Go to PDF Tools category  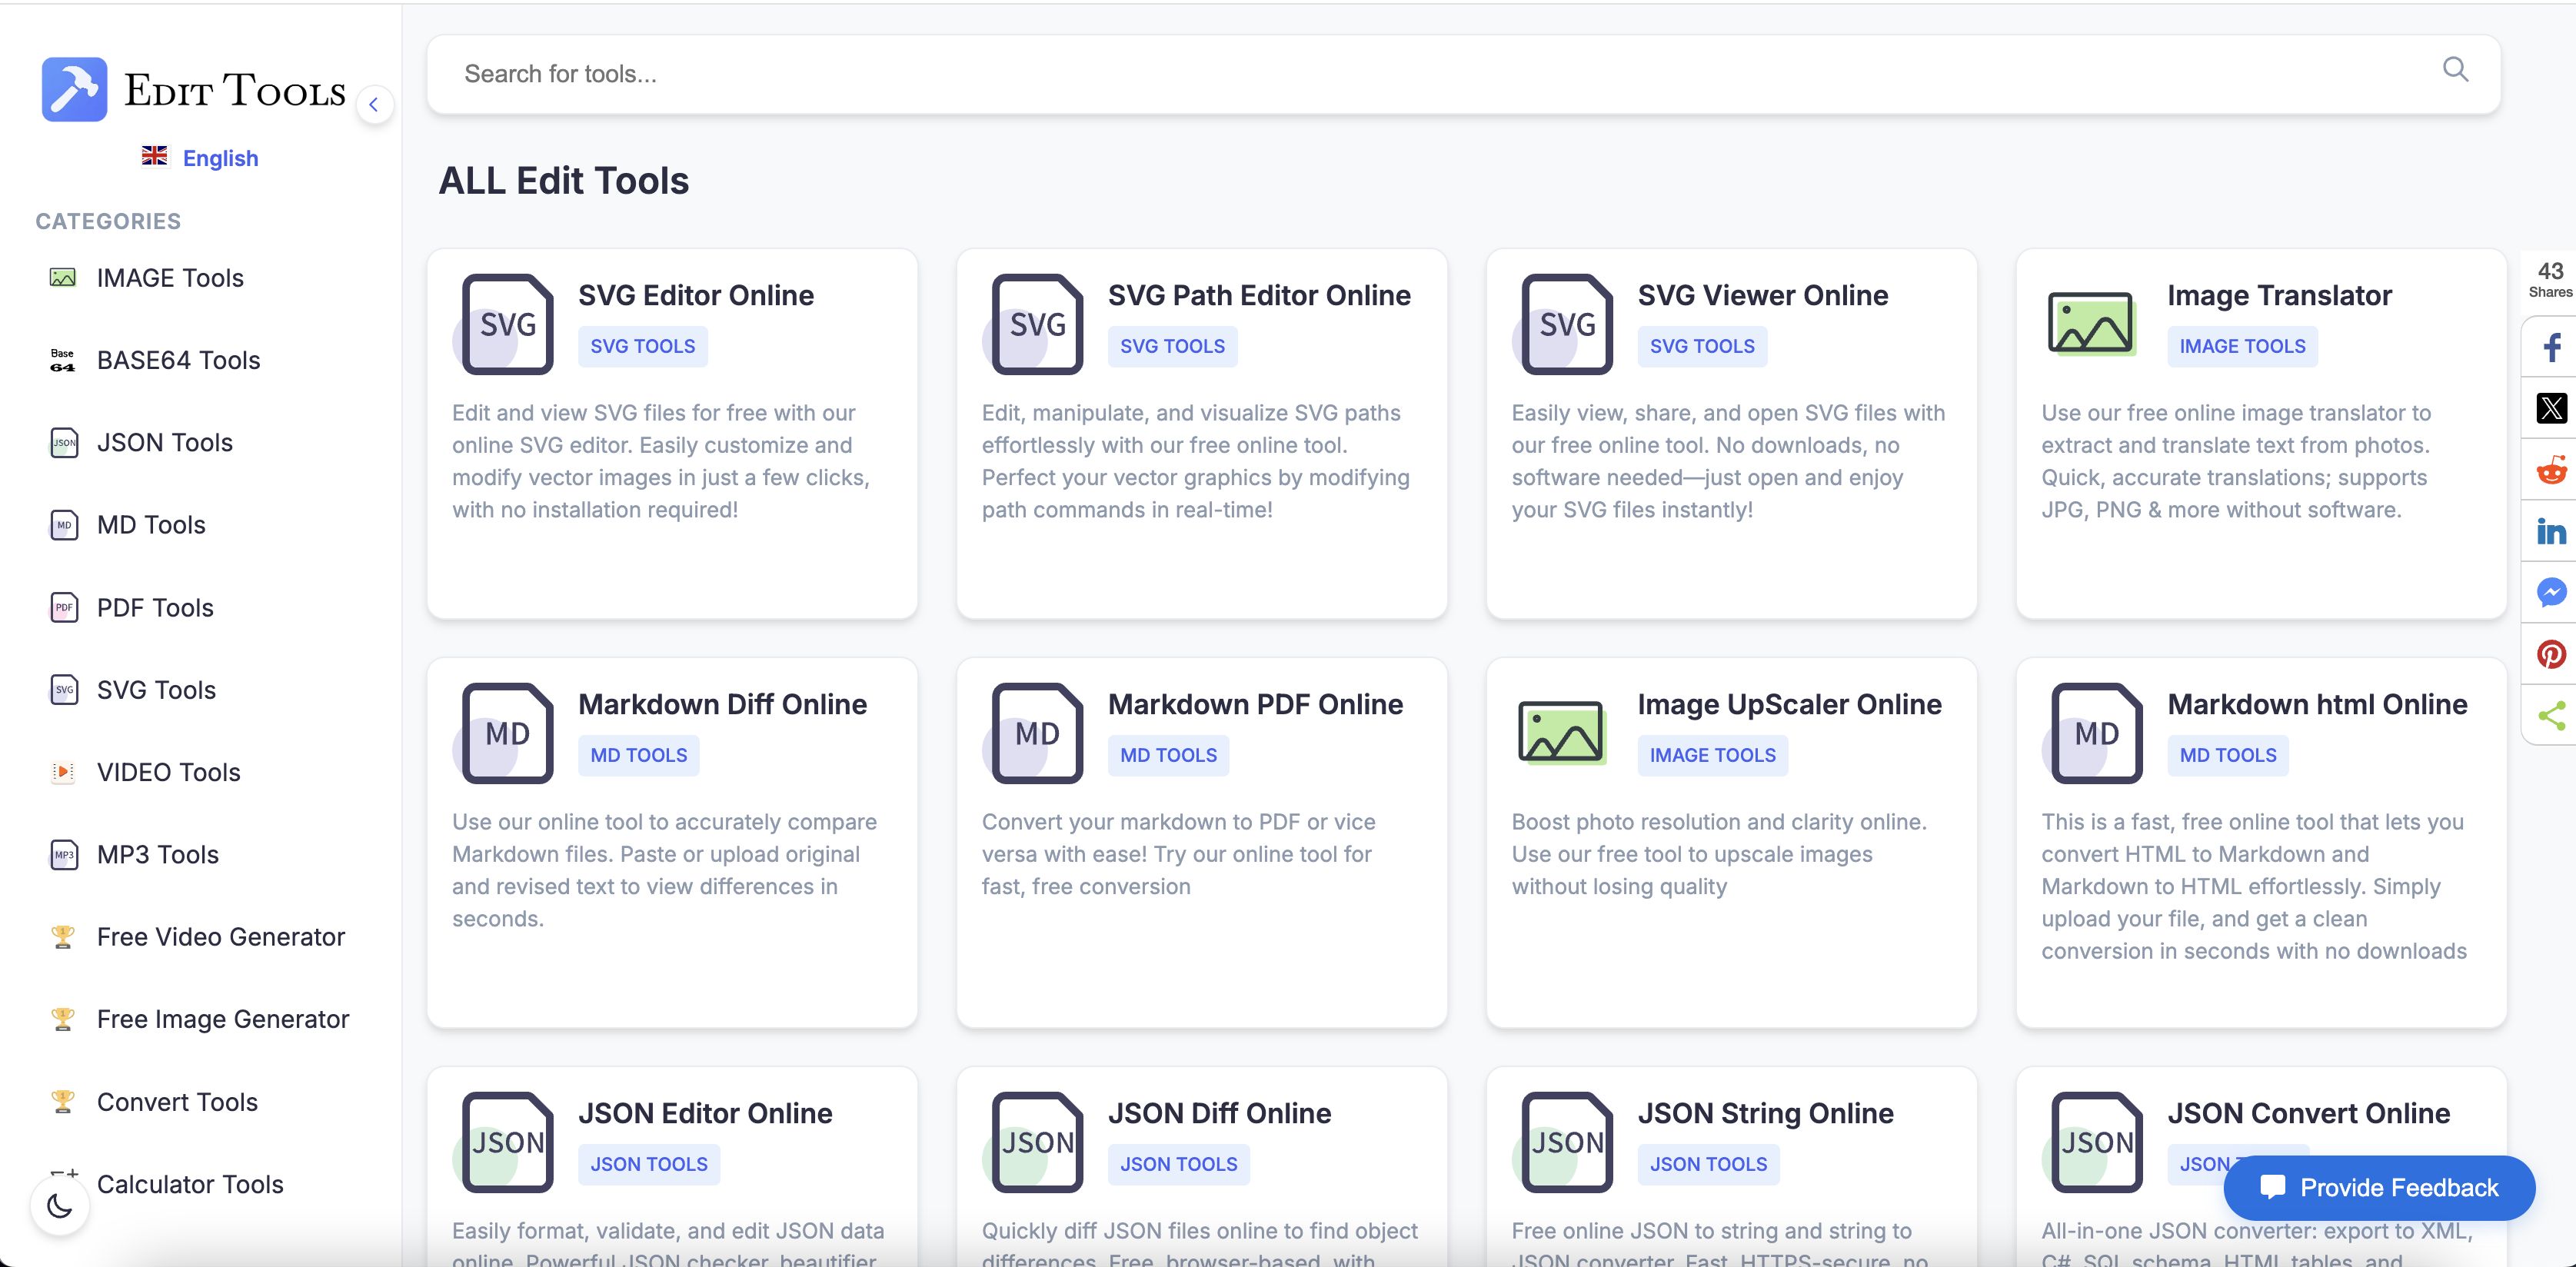(155, 608)
